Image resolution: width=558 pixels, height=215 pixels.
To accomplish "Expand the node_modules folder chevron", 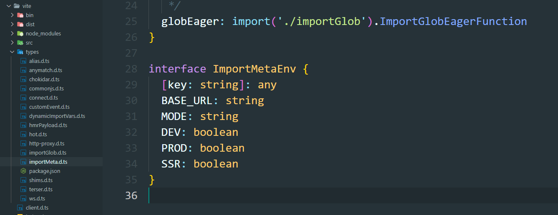I will point(12,33).
